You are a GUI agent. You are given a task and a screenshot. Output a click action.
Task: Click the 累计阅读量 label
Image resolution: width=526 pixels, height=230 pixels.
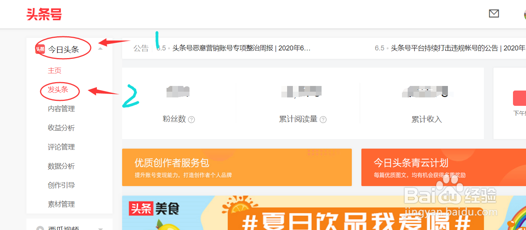pos(298,119)
